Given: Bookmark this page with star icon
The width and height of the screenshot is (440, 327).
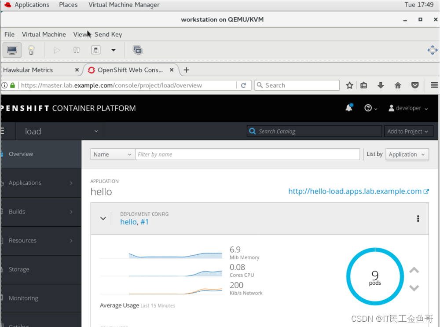Looking at the screenshot, I should coord(349,85).
